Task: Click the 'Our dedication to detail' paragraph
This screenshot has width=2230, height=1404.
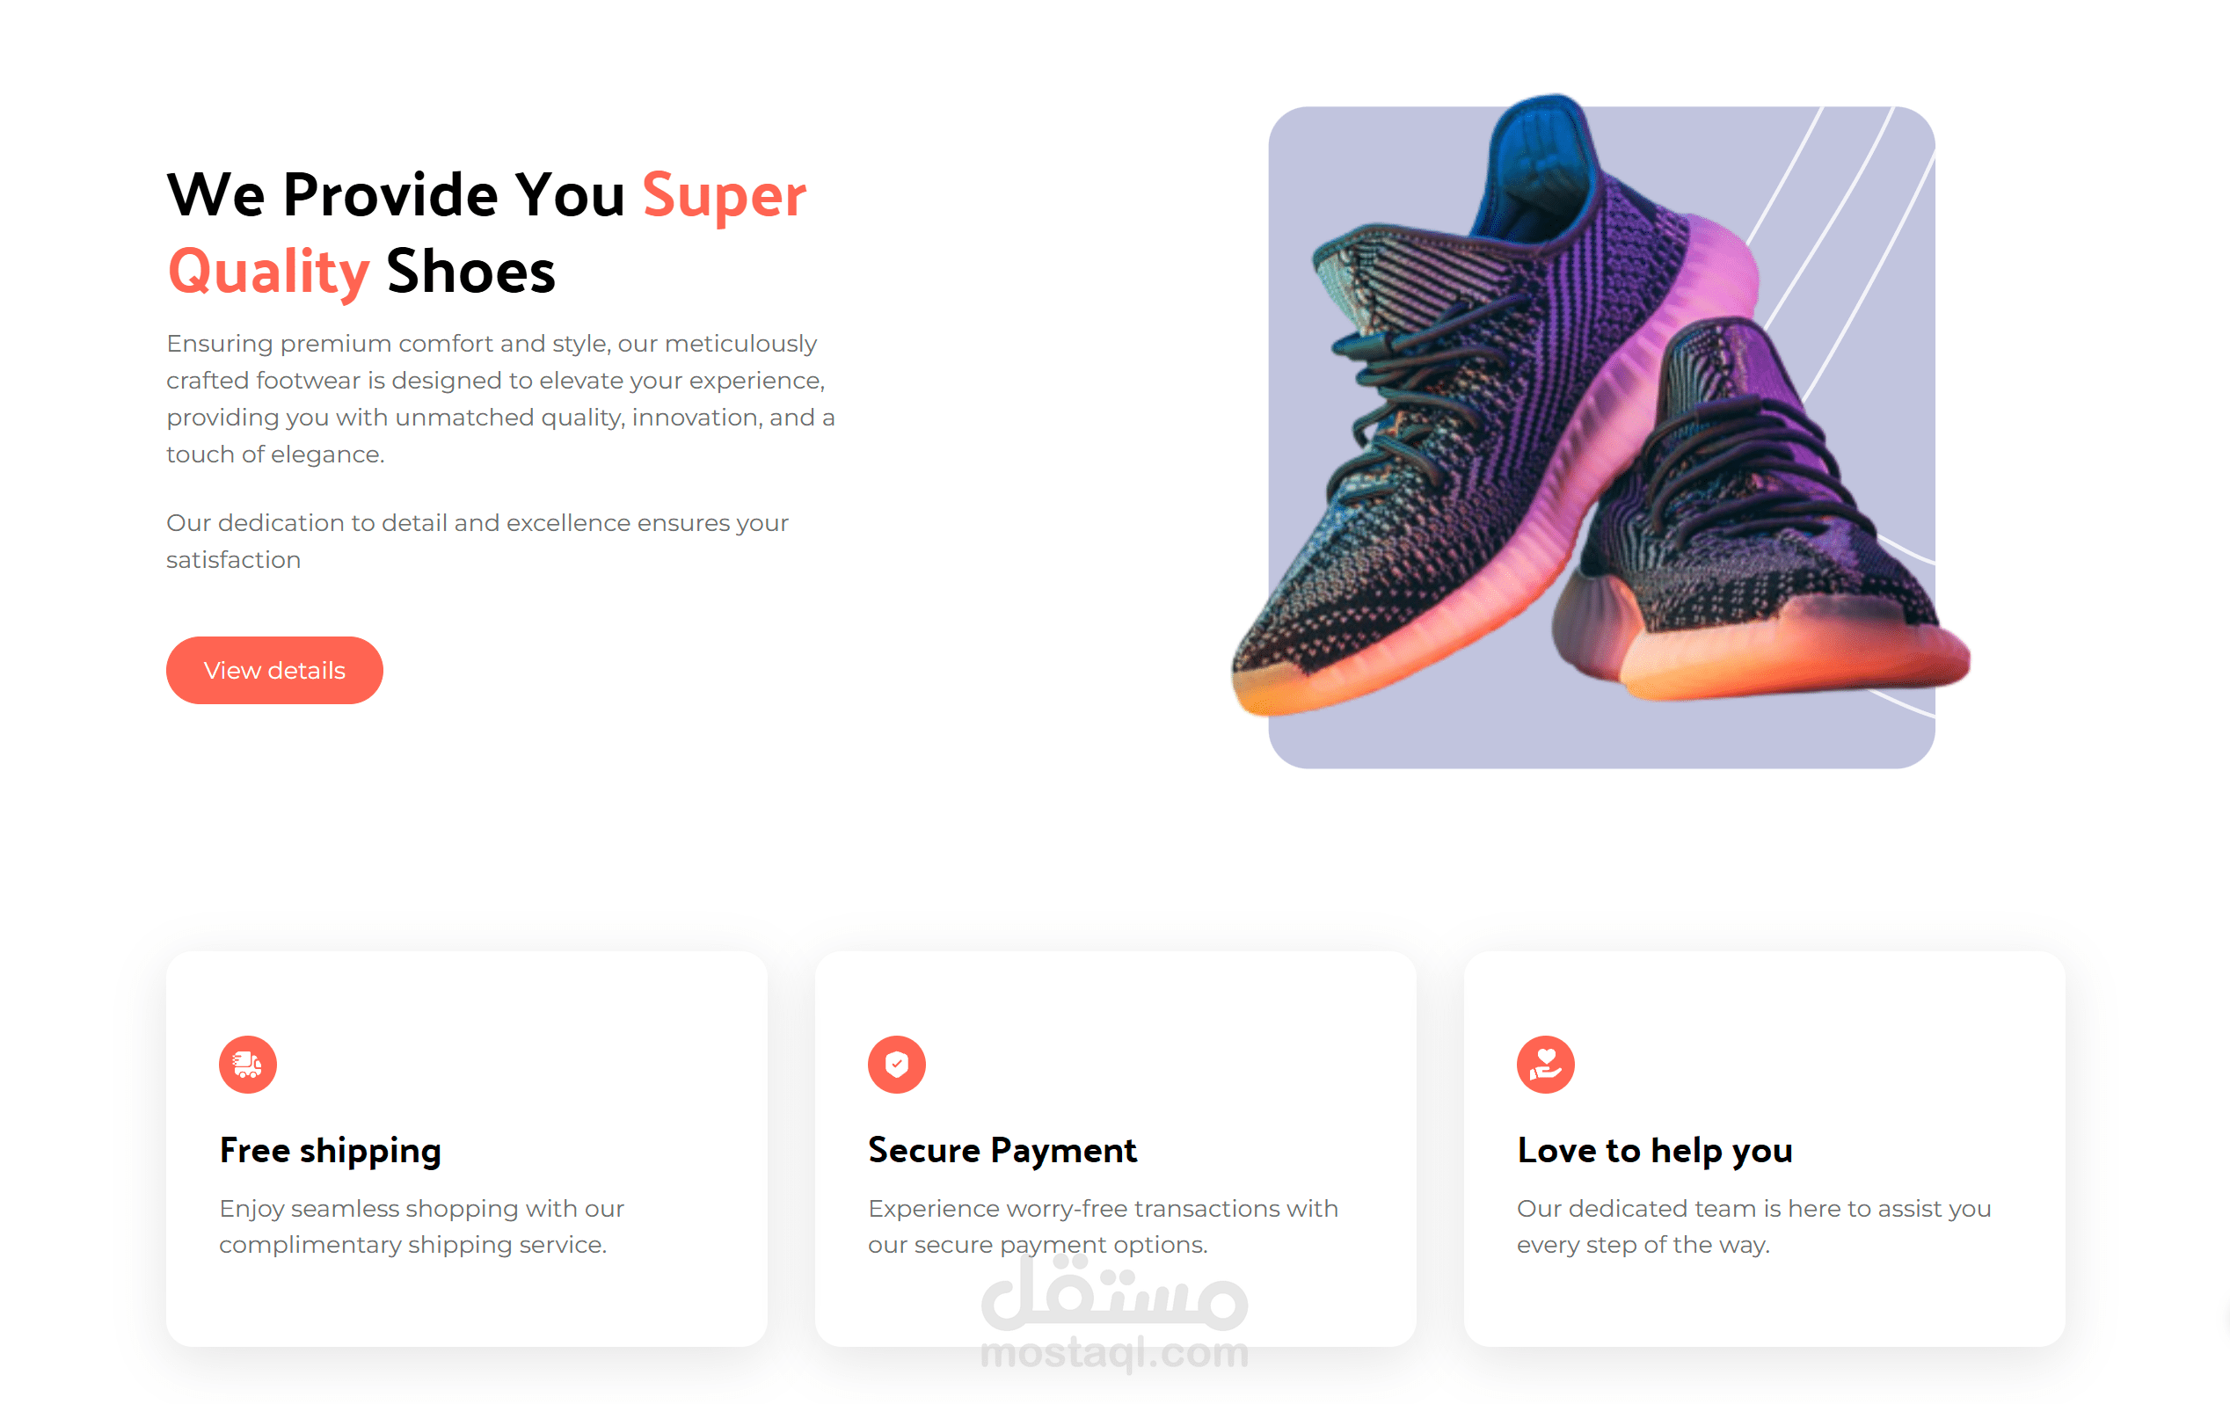Action: [477, 541]
